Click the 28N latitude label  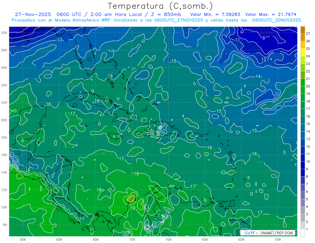click(4, 50)
